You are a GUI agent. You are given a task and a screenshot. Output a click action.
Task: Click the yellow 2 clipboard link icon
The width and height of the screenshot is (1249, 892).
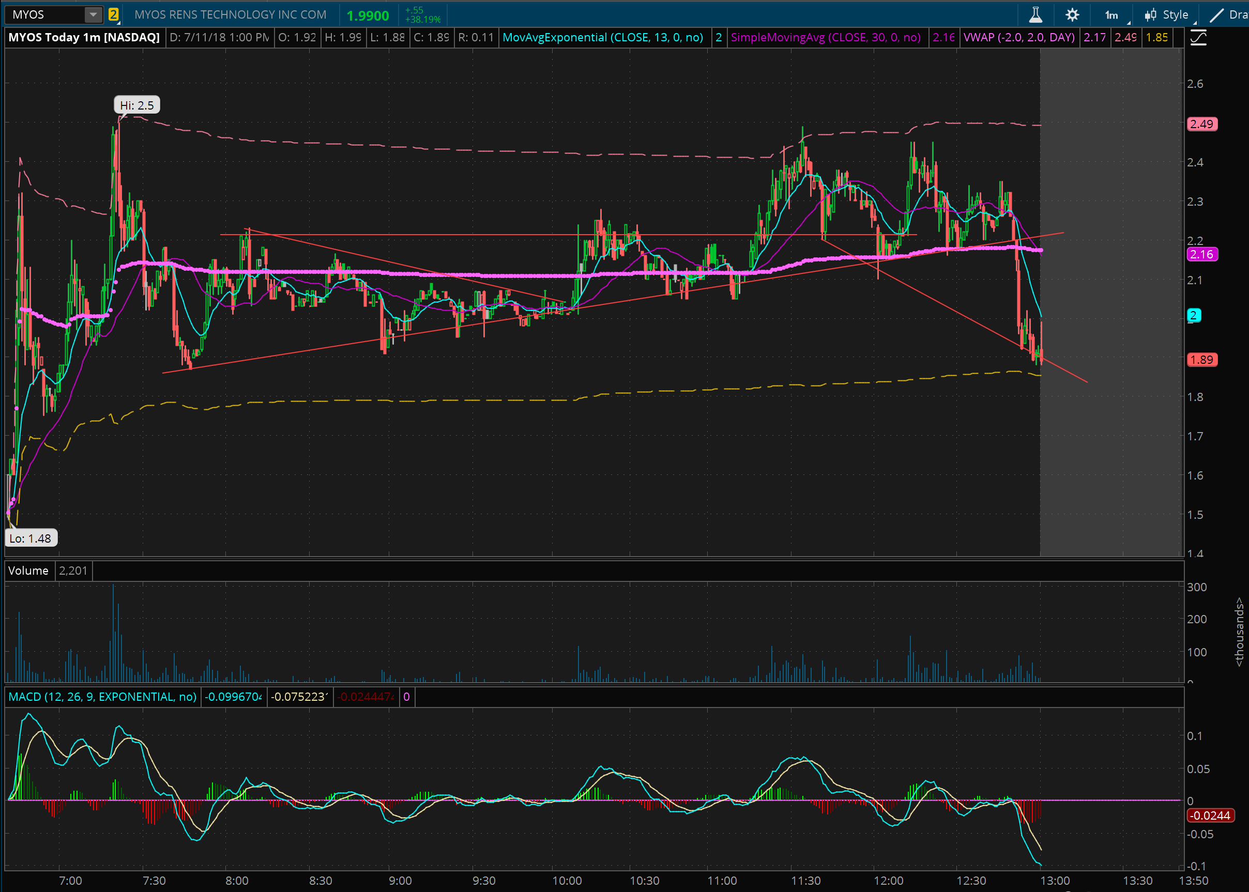pos(113,15)
